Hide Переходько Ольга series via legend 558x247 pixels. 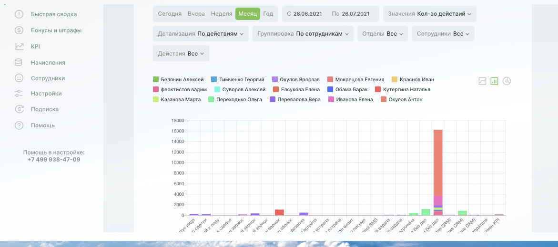click(239, 99)
